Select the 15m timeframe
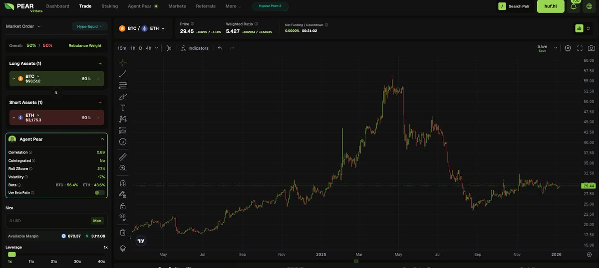 [x=122, y=48]
